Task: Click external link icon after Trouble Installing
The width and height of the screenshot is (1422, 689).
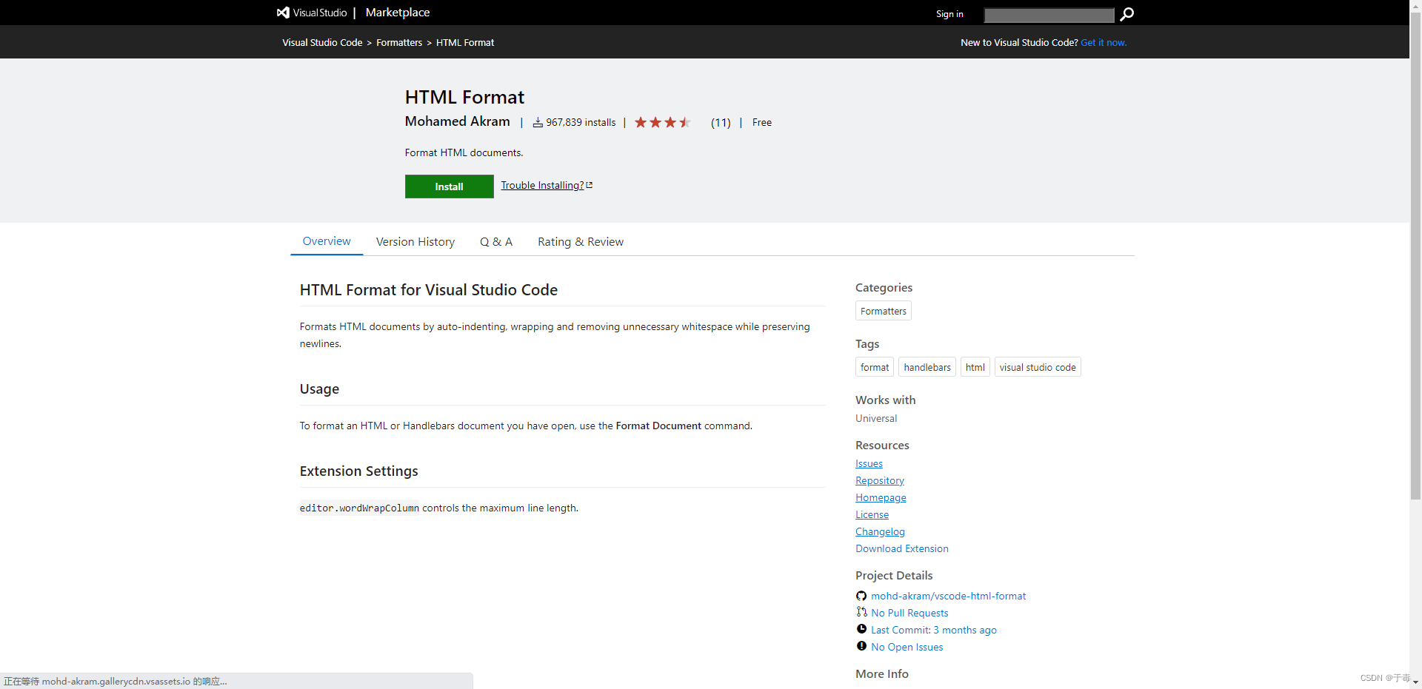Action: point(590,185)
